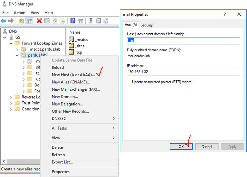
Task: Select the DNS root node icon
Action: pyautogui.click(x=5, y=31)
